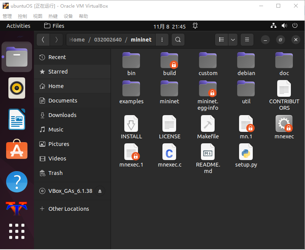Viewport: 305px width, 250px height.
Task: Open Trash in the sidebar
Action: [72, 173]
